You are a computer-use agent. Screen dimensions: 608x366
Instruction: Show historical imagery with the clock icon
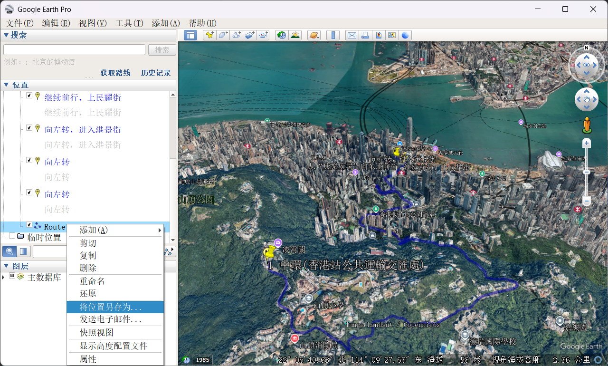(282, 35)
